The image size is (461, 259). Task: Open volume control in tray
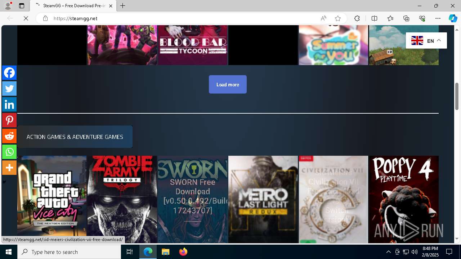(x=414, y=252)
